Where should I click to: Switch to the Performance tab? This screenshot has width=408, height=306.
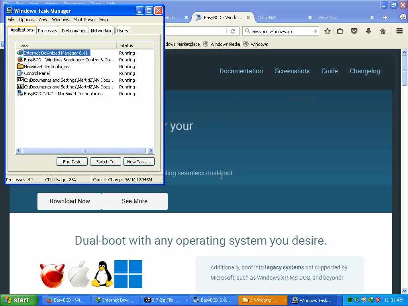tap(74, 31)
